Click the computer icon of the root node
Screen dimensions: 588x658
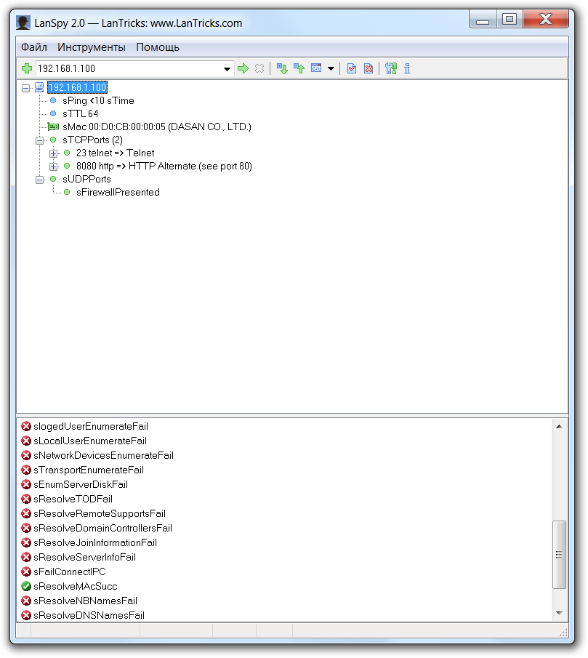(39, 87)
